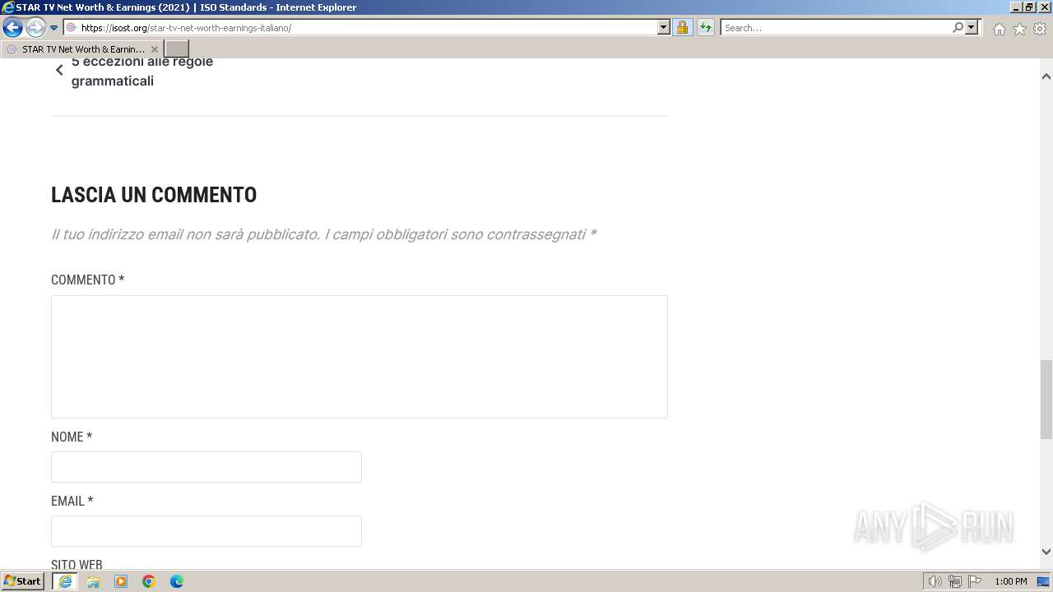Click the Show desktop tray button

coord(1043,581)
